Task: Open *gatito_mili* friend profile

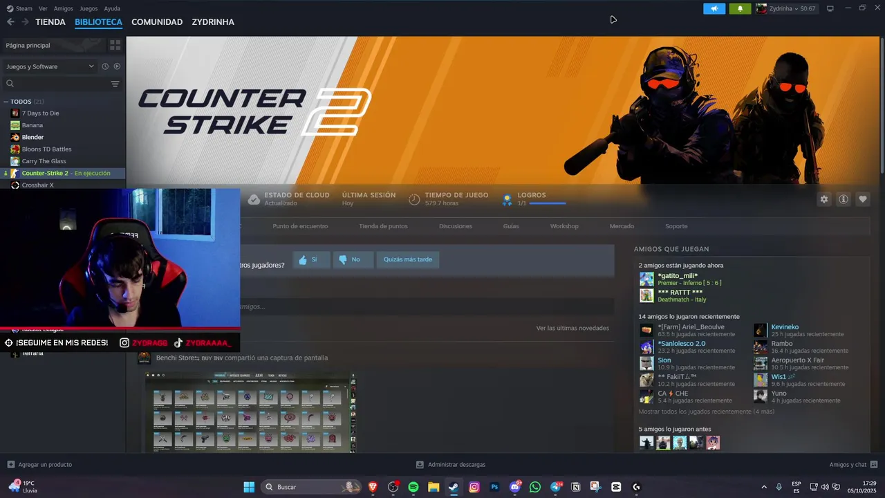Action: point(678,275)
